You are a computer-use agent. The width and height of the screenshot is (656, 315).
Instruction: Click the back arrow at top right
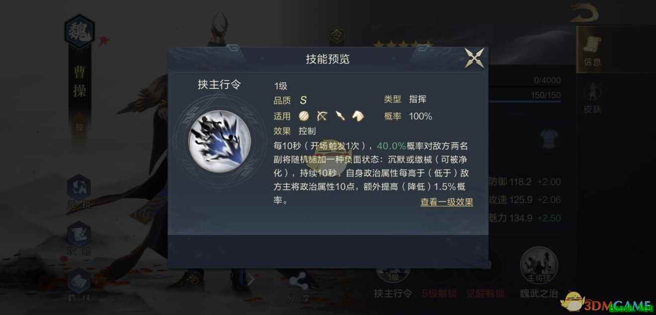(584, 12)
